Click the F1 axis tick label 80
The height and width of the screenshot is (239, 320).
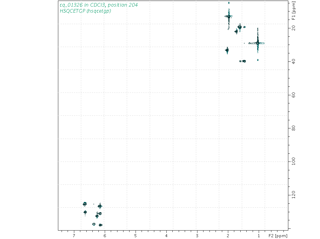click(294, 128)
